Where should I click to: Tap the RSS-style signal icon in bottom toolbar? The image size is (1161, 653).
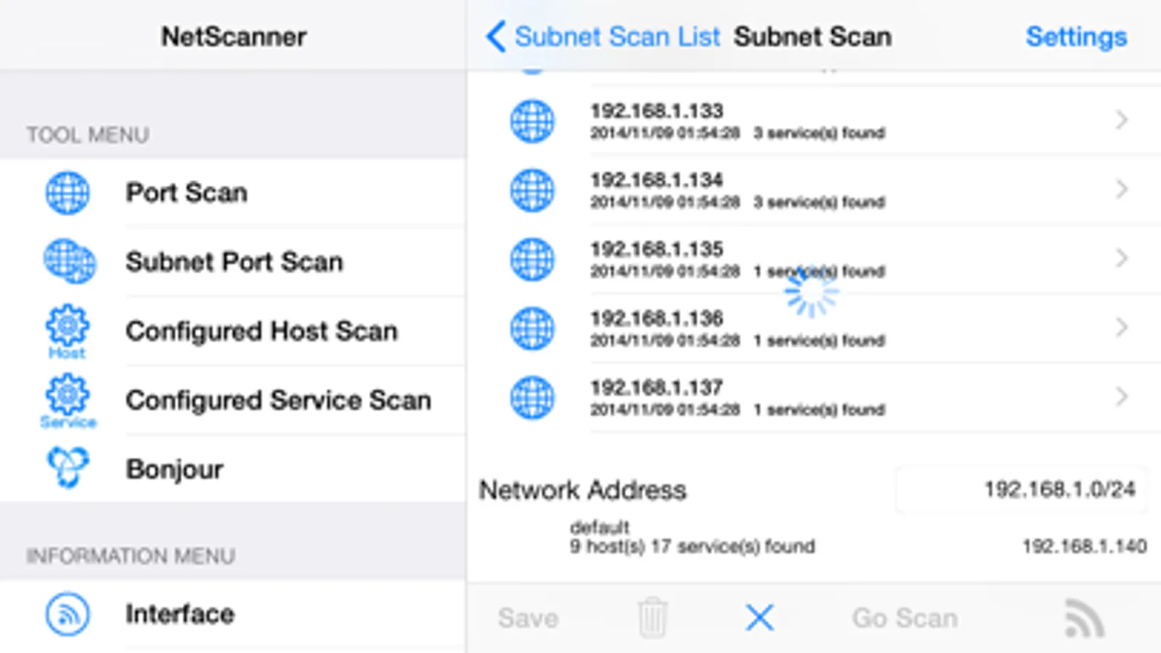[x=1084, y=618]
